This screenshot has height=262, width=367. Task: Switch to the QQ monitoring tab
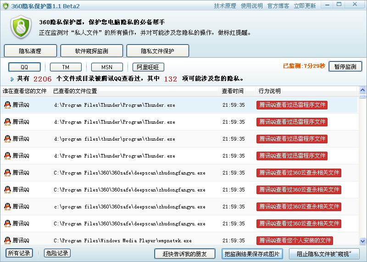click(24, 67)
